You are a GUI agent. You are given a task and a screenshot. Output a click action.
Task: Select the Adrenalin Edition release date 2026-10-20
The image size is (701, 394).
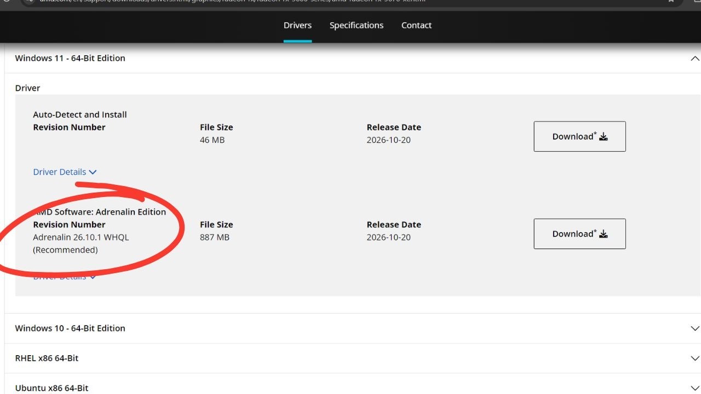tap(388, 237)
